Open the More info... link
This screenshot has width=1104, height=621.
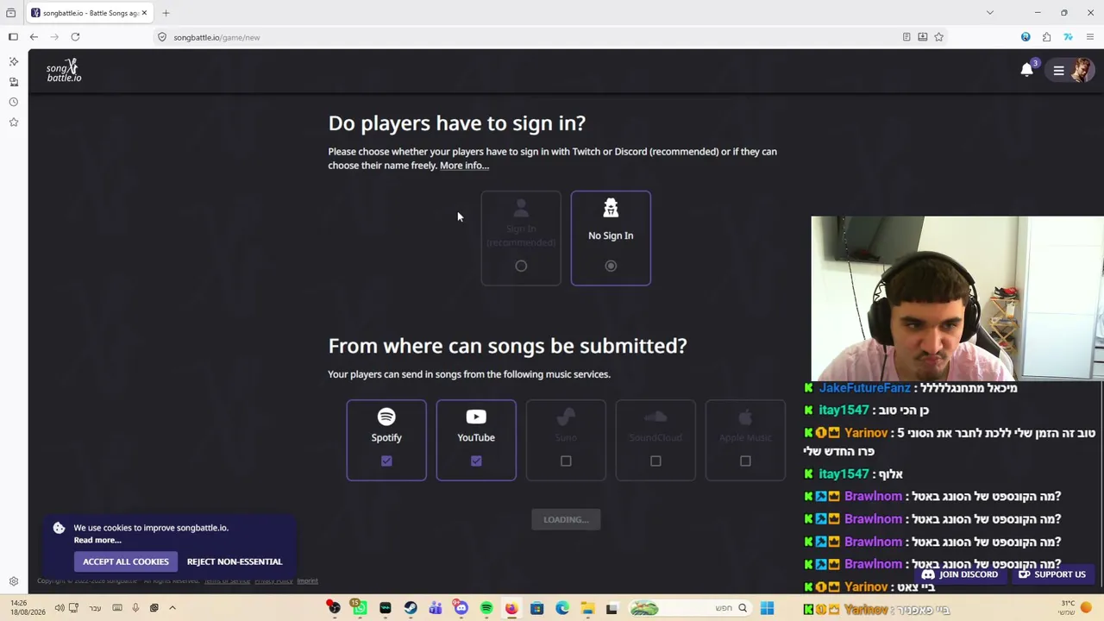[464, 166]
